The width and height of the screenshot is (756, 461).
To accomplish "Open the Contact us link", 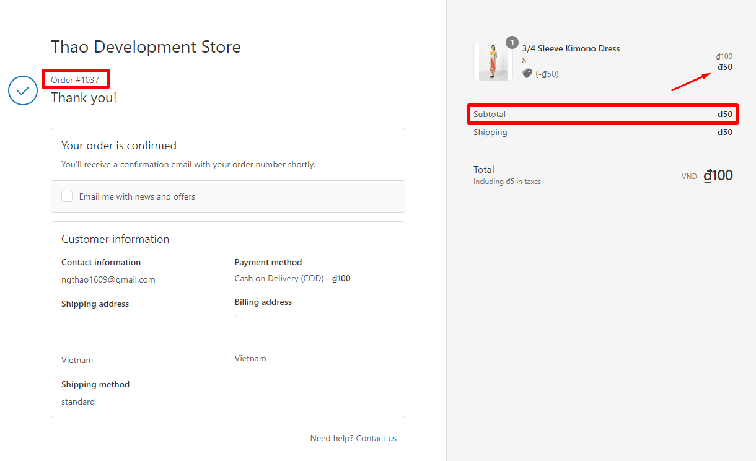I will [x=376, y=438].
